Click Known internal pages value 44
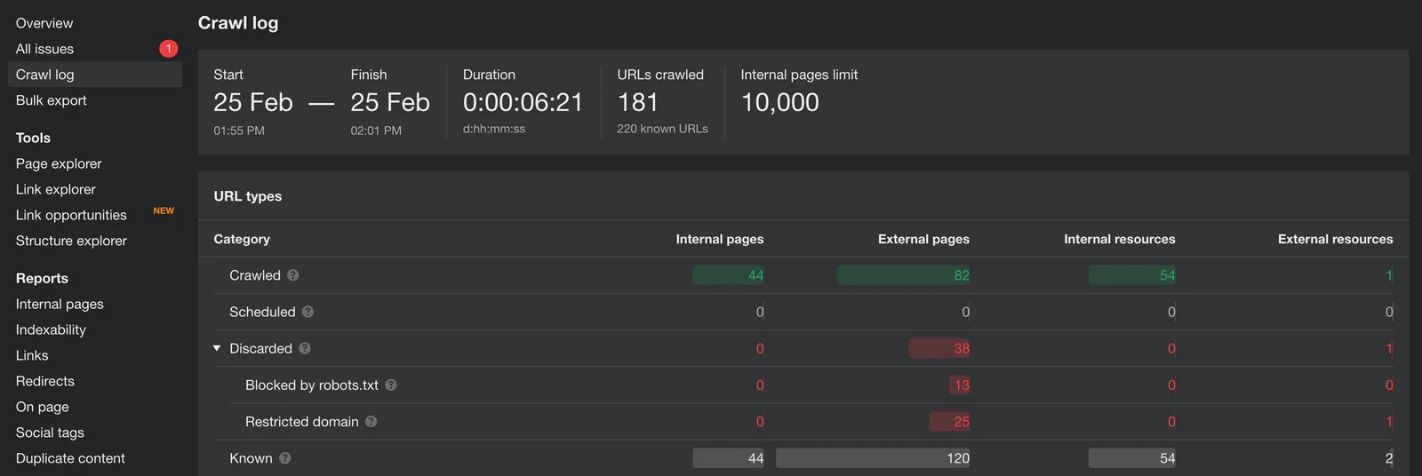 tap(755, 458)
